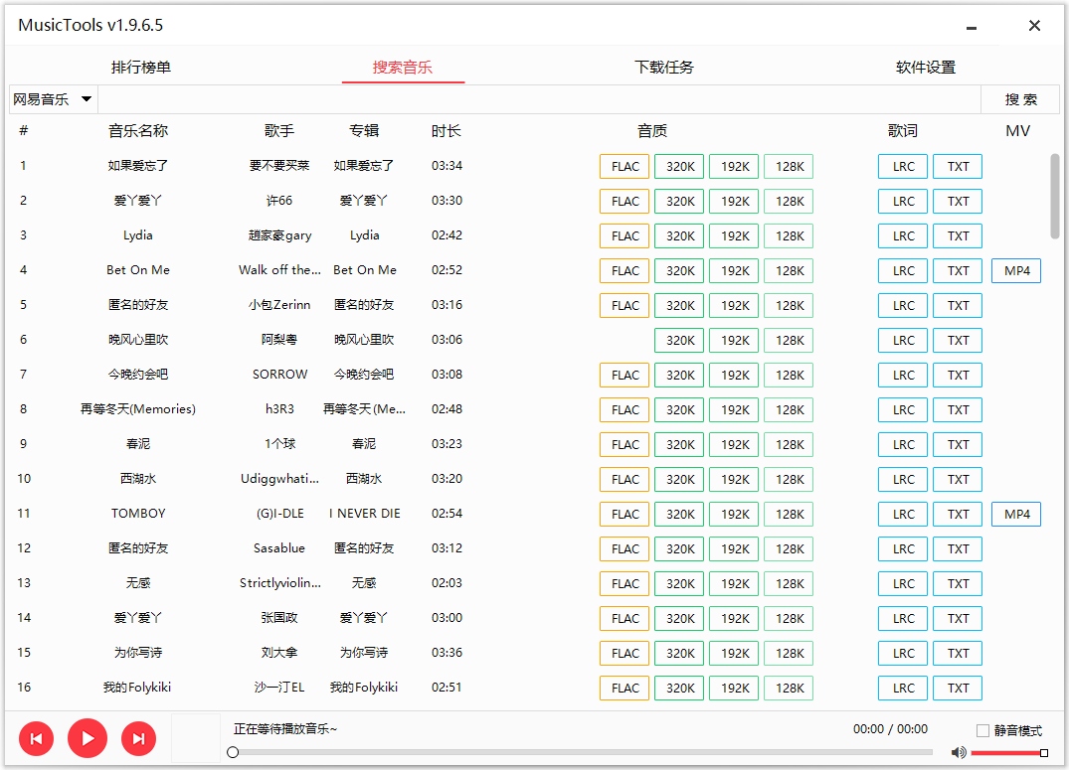Enable the 静音模式 checkbox
Viewport: 1069px width, 770px height.
982,731
